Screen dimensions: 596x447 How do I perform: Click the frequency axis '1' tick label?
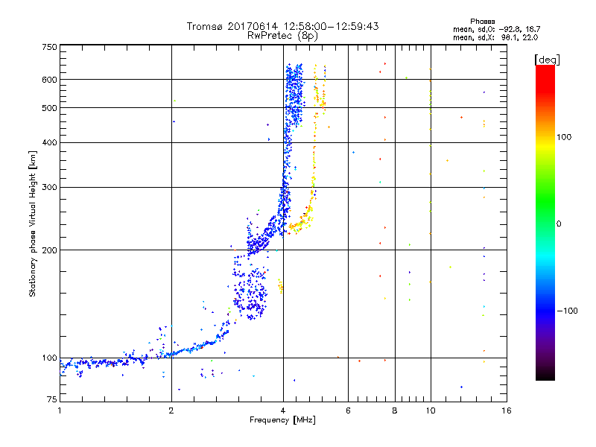[60, 410]
